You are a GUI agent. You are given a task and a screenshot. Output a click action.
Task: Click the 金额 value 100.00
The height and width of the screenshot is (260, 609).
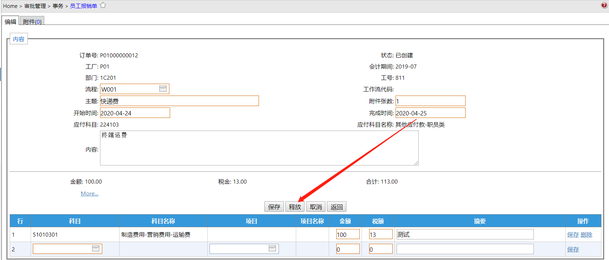[93, 181]
